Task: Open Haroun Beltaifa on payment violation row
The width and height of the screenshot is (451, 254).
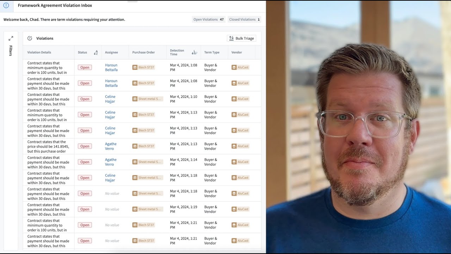Action: click(x=111, y=83)
